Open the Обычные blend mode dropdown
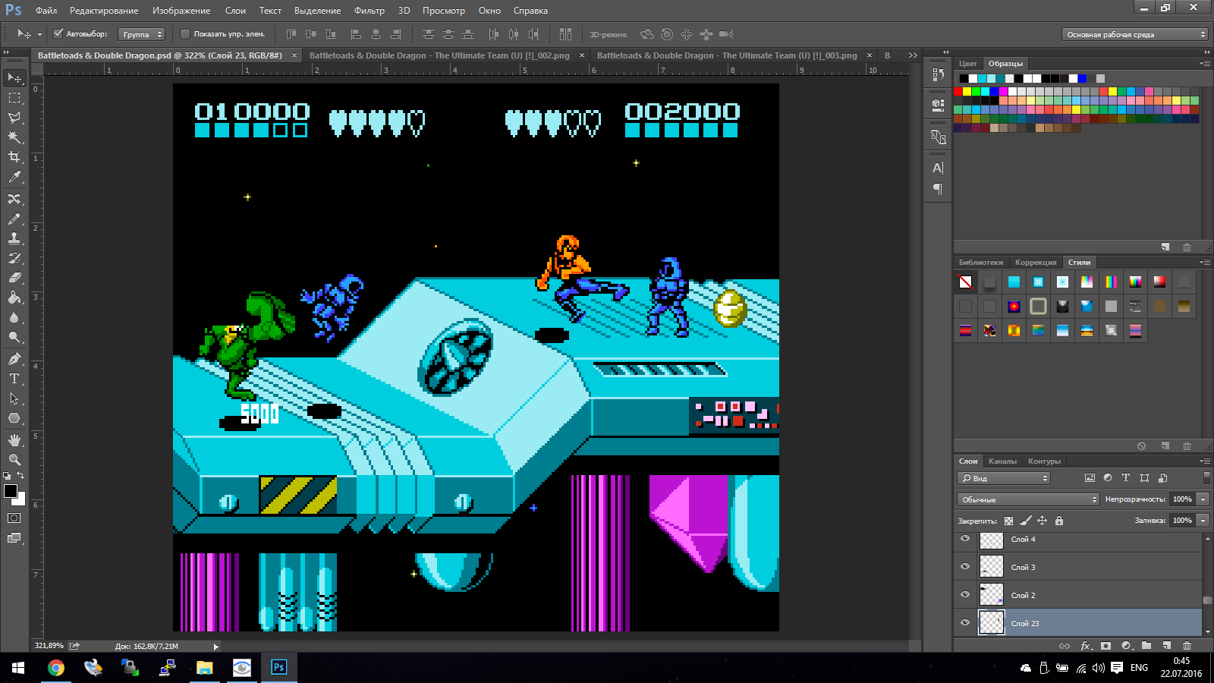 1028,499
